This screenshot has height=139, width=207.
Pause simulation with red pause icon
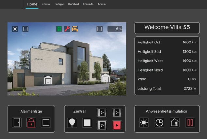[x=190, y=123]
